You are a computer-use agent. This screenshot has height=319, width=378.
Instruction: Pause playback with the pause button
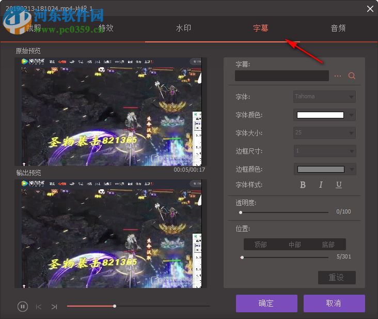pos(23,307)
